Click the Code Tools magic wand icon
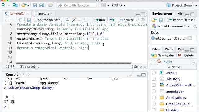The width and height of the screenshot is (199, 112). pyautogui.click(x=74, y=20)
